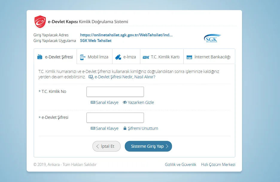Click the İptal Et button

tap(106, 146)
